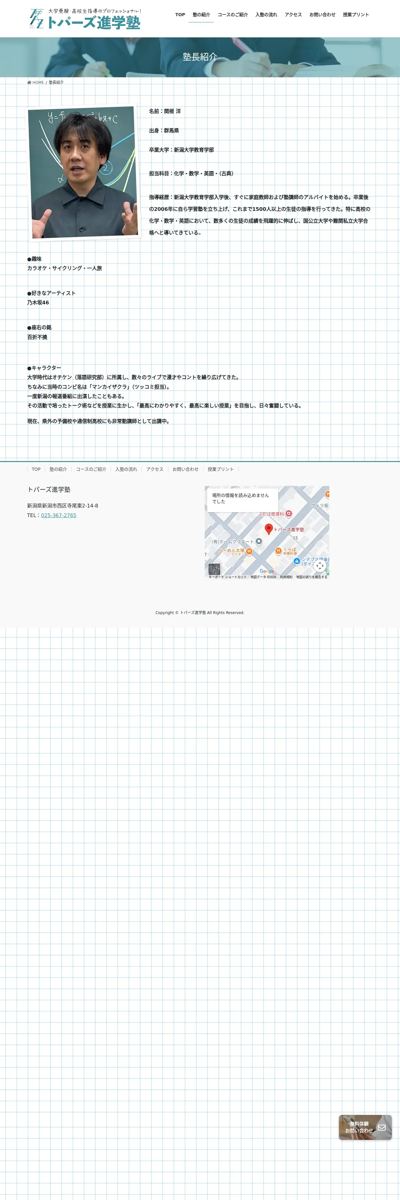The height and width of the screenshot is (1200, 400).
Task: Click the 出身：群馬県 line
Action: [x=164, y=131]
